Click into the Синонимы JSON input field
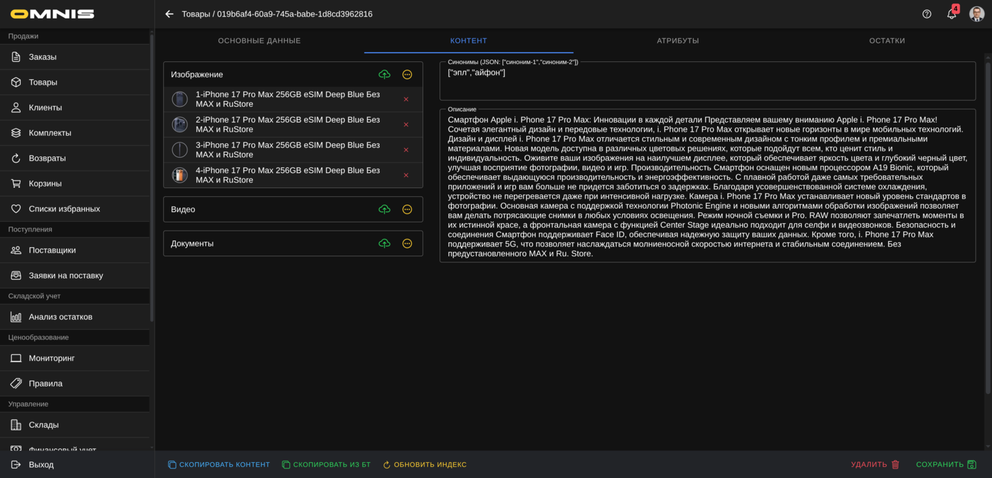The width and height of the screenshot is (992, 478). (x=707, y=83)
